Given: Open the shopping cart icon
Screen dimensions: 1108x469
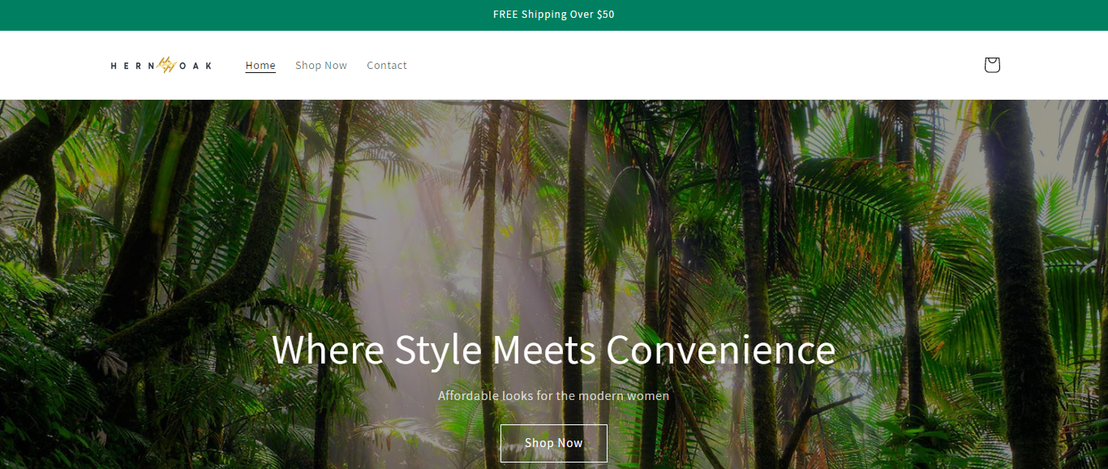Looking at the screenshot, I should 991,65.
